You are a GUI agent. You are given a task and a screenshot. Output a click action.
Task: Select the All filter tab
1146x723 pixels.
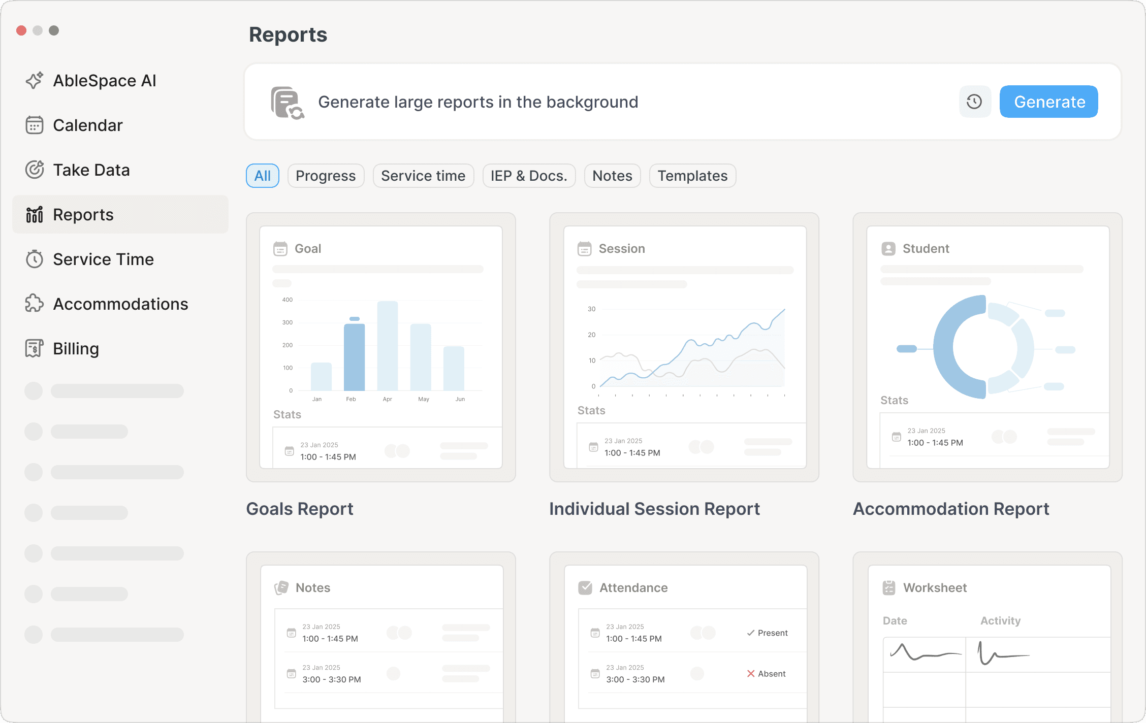263,176
